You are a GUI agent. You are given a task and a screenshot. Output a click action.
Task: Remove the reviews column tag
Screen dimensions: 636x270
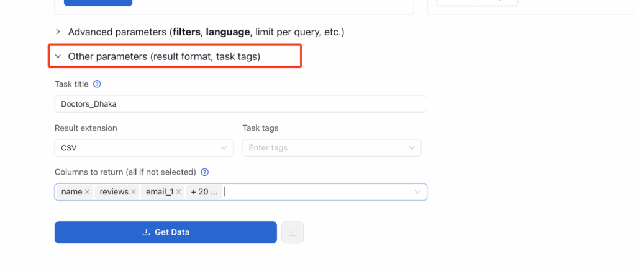(134, 192)
